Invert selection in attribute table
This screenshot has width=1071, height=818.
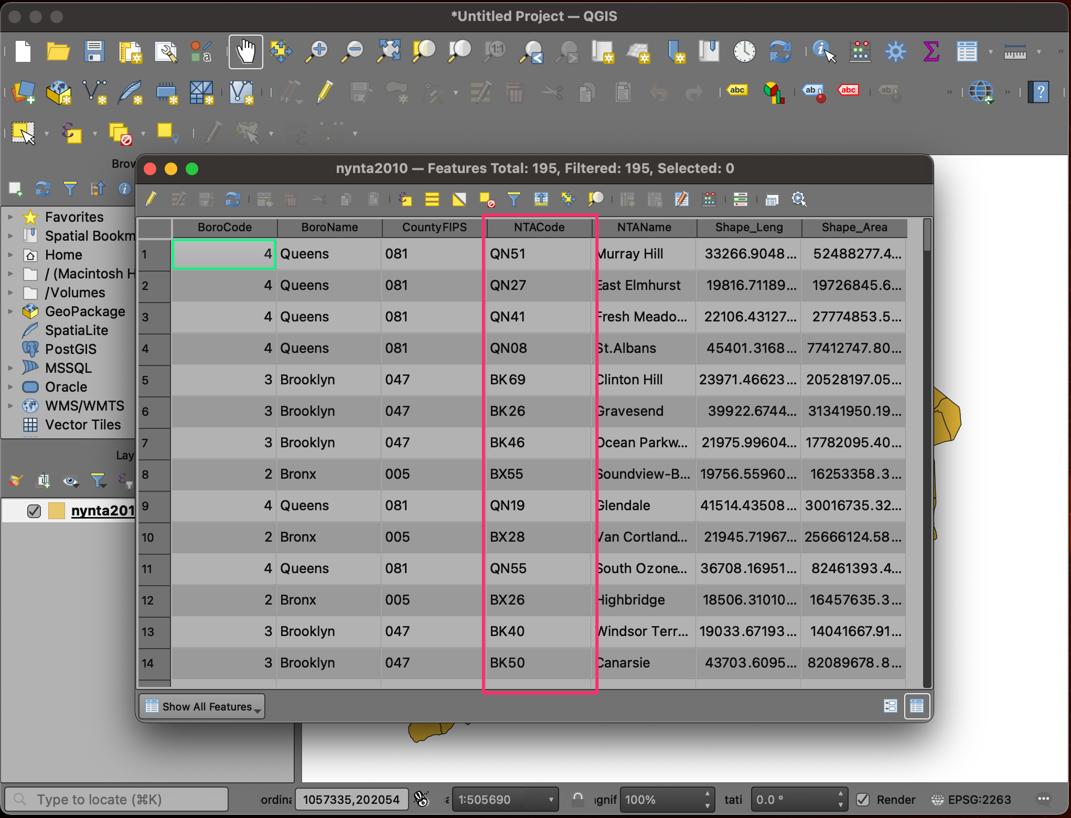tap(459, 199)
